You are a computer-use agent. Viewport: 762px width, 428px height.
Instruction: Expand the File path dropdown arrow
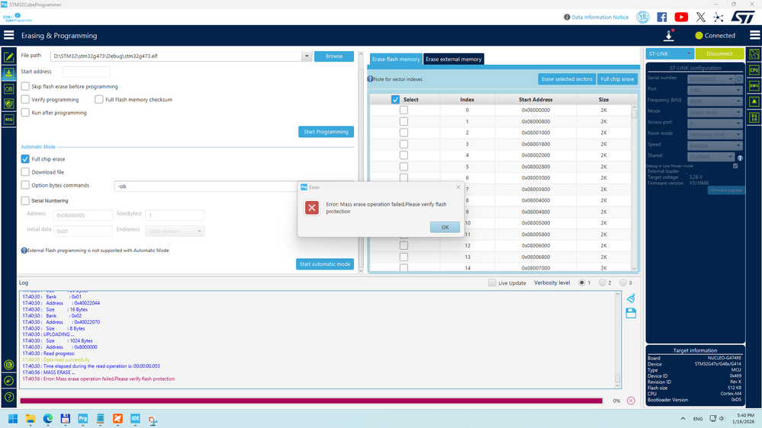(307, 56)
